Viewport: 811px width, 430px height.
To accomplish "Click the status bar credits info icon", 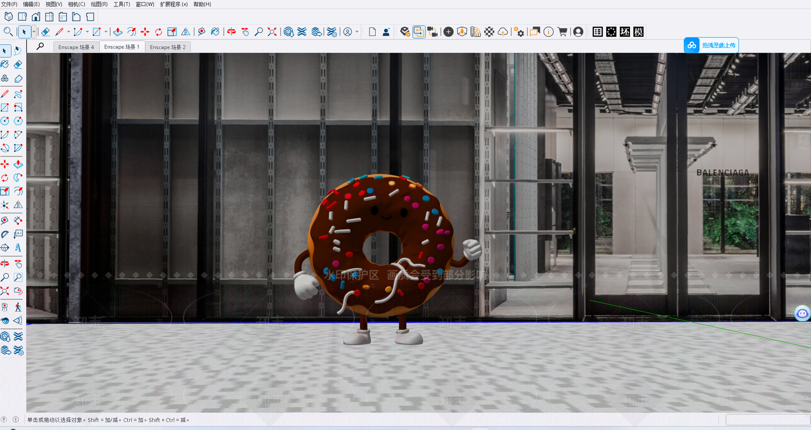I will (x=16, y=419).
